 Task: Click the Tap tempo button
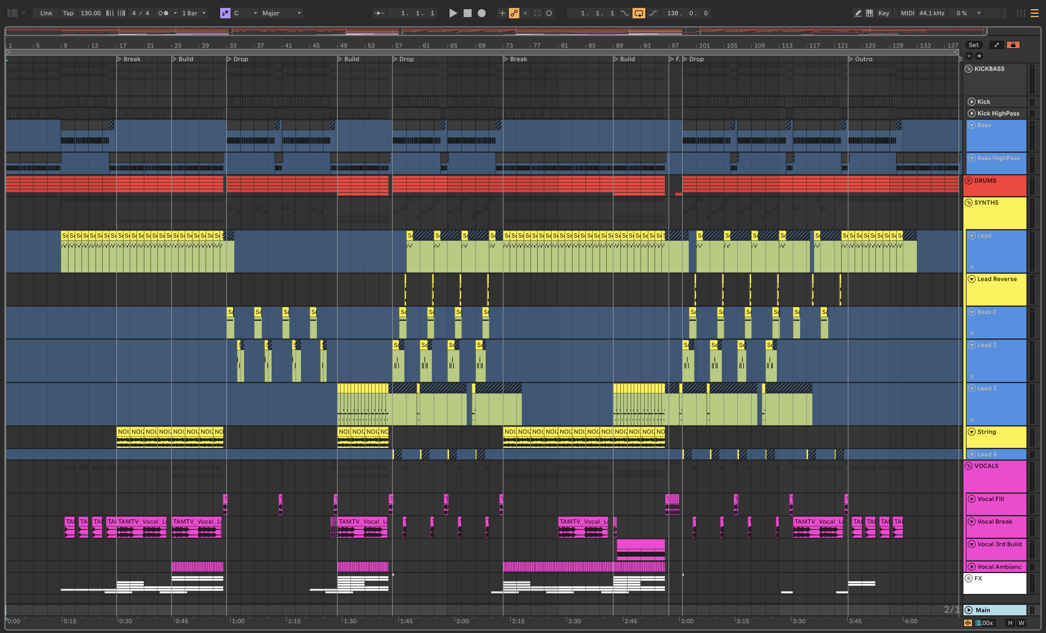coord(68,13)
